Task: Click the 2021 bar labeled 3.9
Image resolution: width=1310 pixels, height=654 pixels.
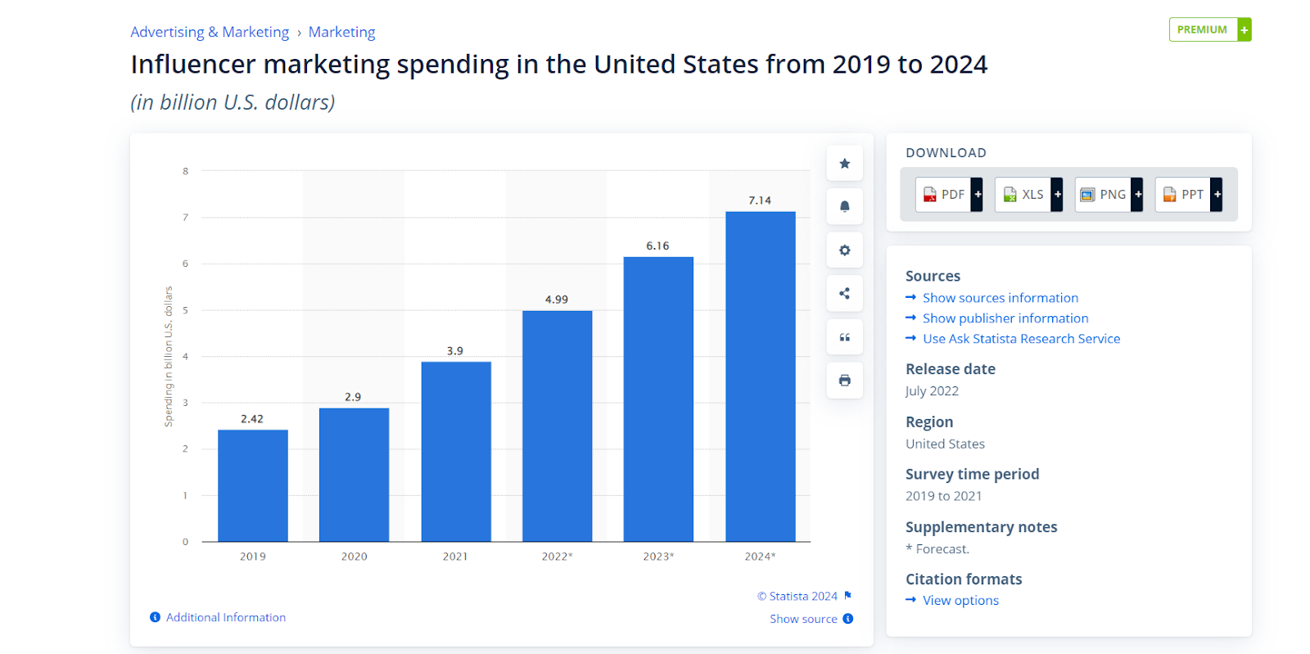Action: coord(456,451)
